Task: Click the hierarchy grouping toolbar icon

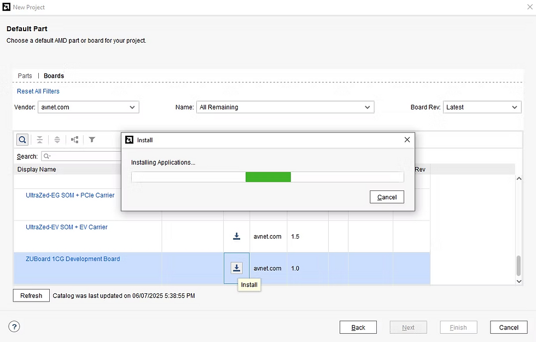Action: [x=74, y=140]
